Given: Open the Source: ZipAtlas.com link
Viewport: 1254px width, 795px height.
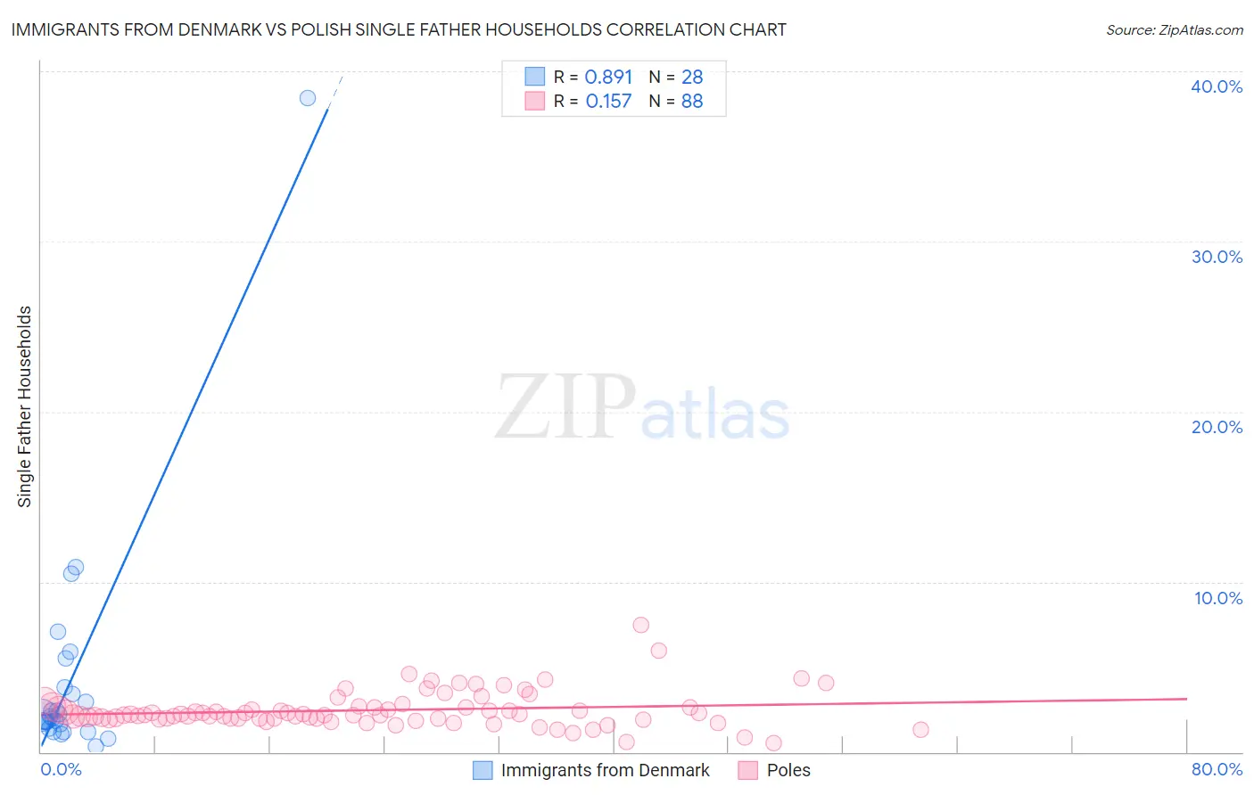Looking at the screenshot, I should (x=1175, y=29).
